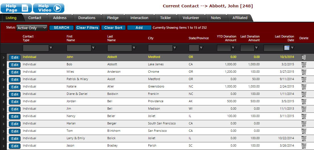The image size is (314, 150).
Task: Open the Help Video button
Action: (x=48, y=8)
